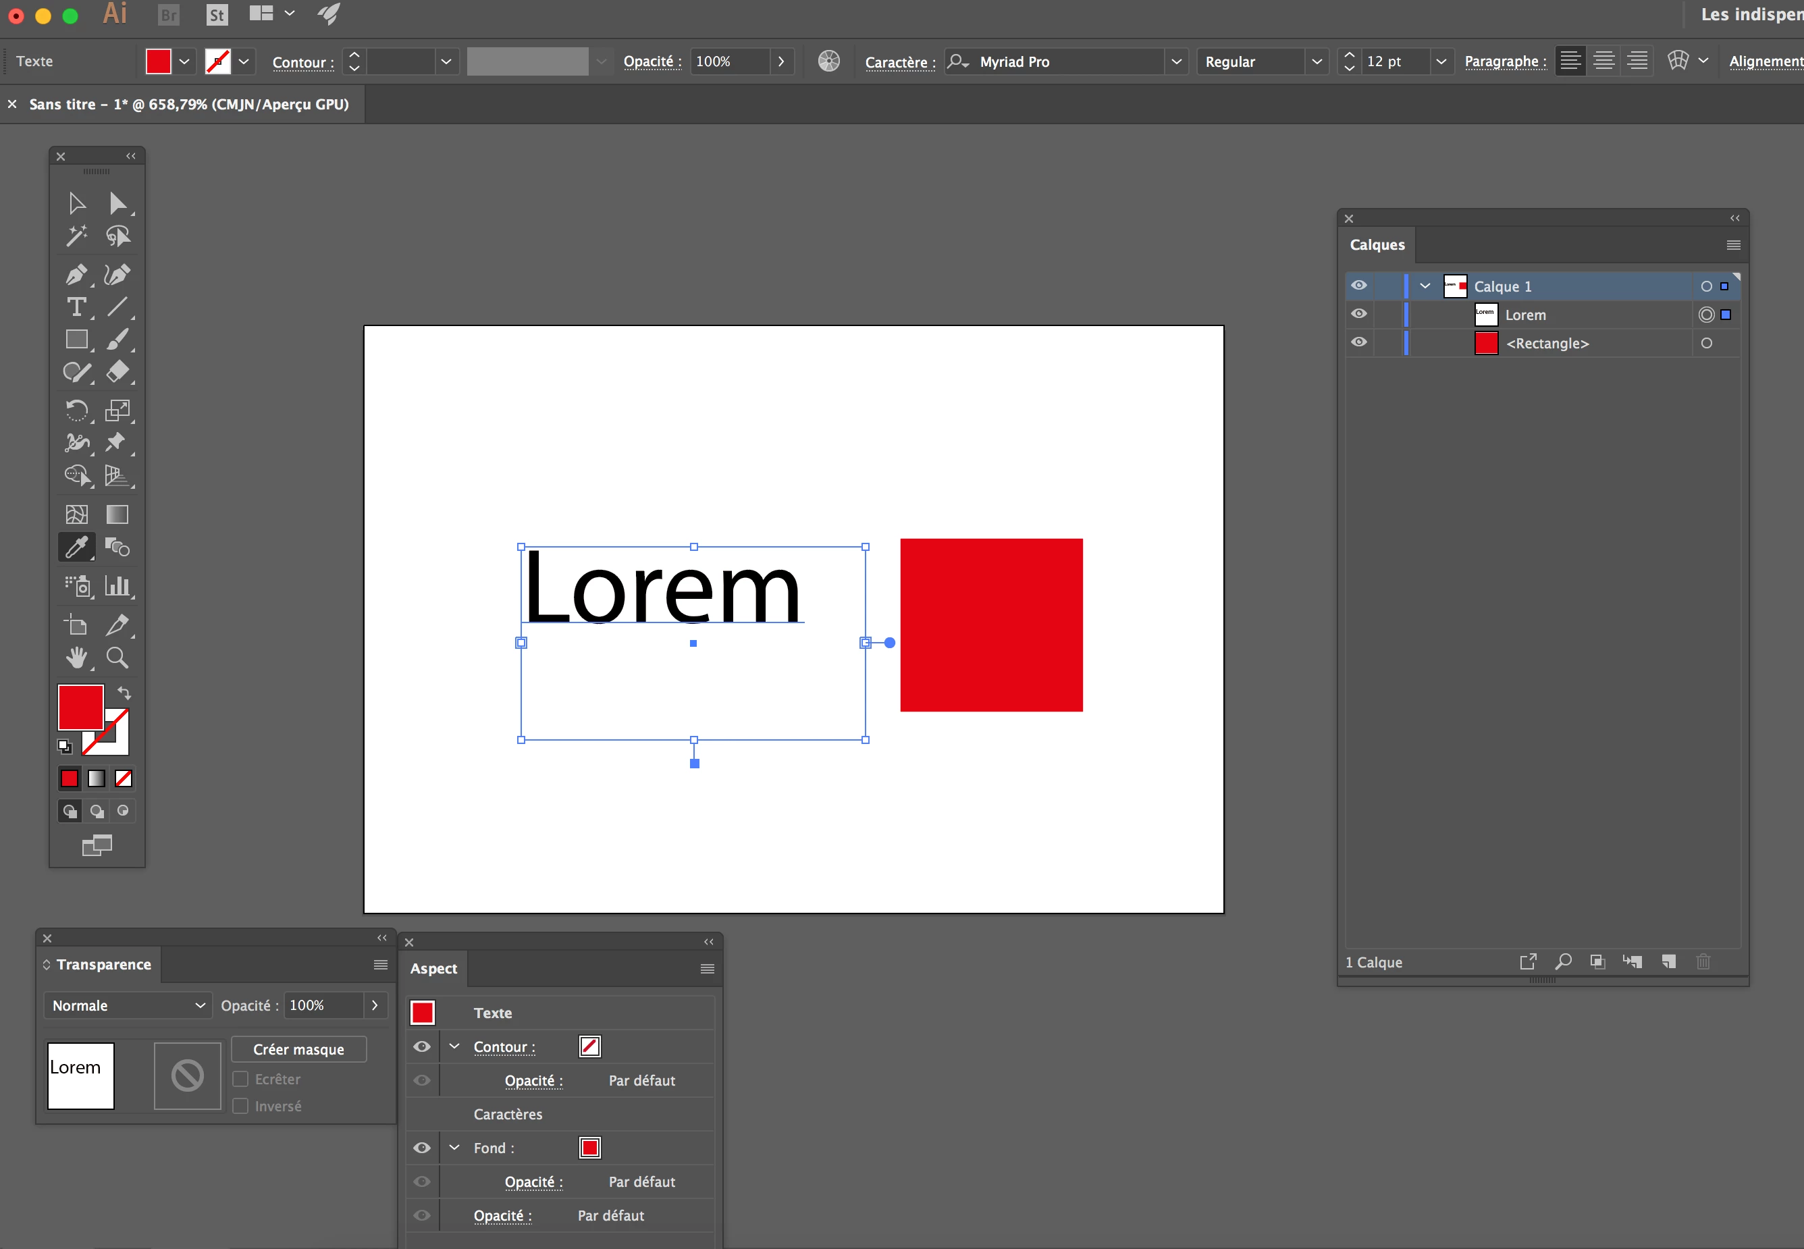This screenshot has width=1804, height=1249.
Task: Hide the Rectangle layer item
Action: click(x=1358, y=343)
